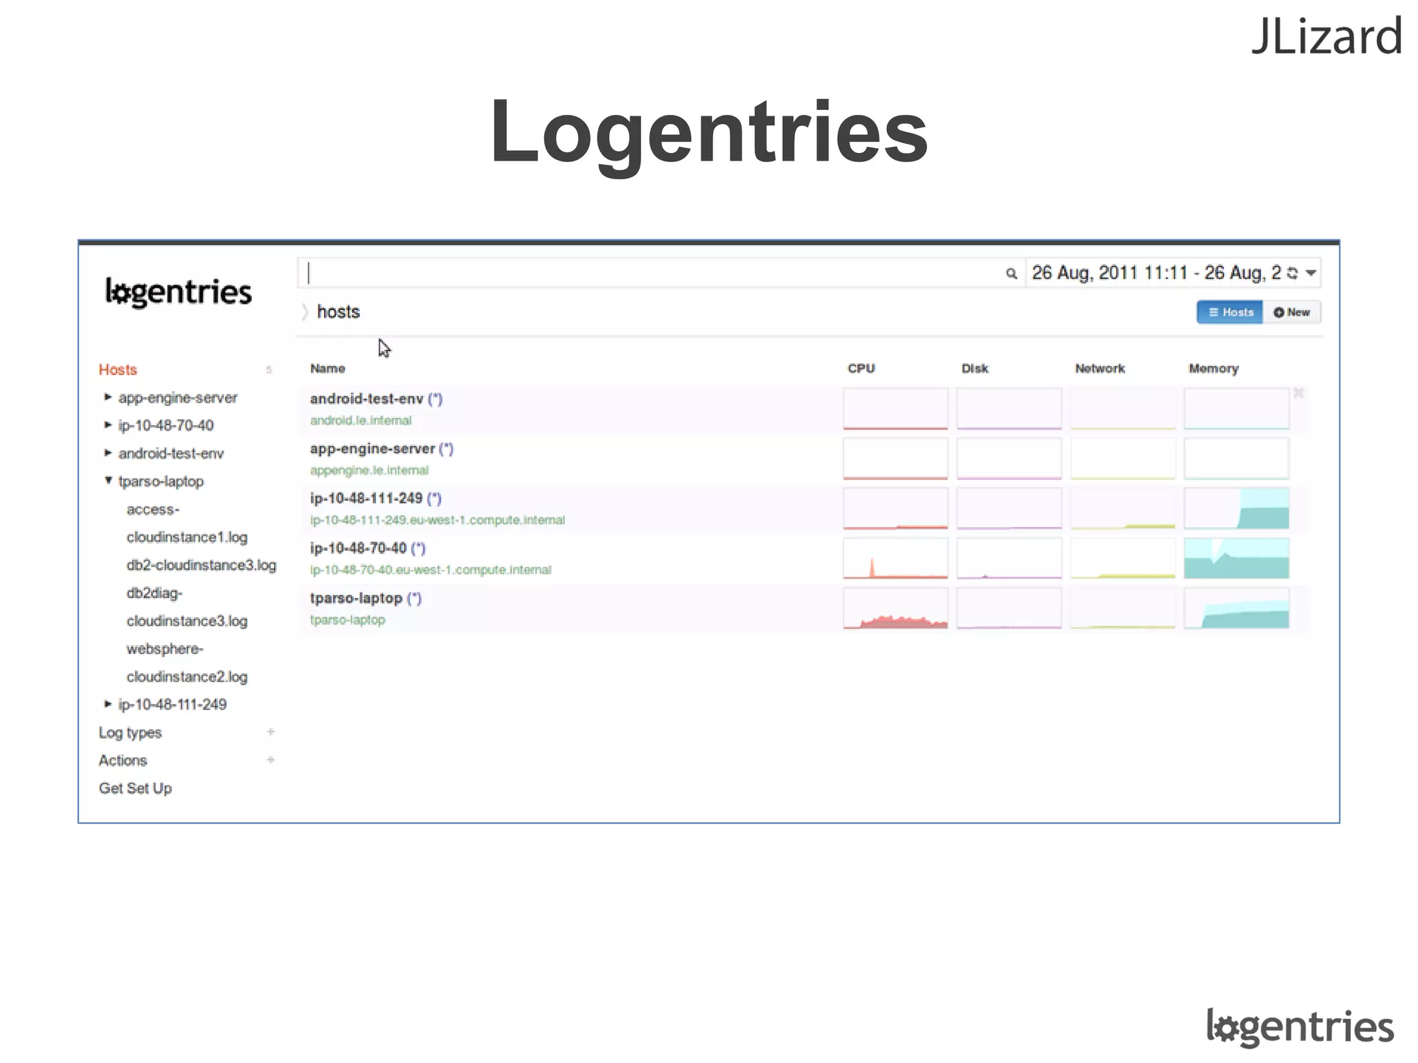Click appengine.le.internal address text
Image resolution: width=1418 pixels, height=1063 pixels.
[369, 471]
